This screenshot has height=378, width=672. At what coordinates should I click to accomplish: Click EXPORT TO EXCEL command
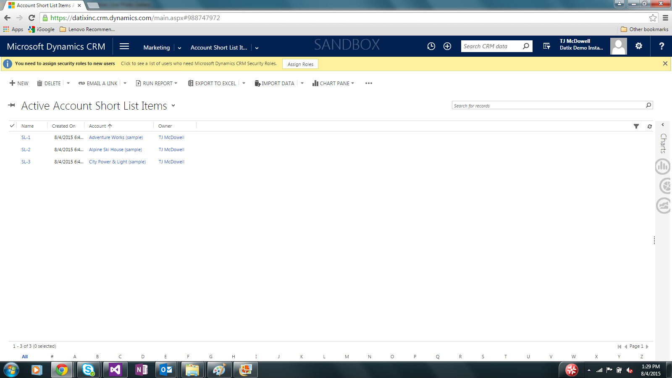[x=212, y=83]
